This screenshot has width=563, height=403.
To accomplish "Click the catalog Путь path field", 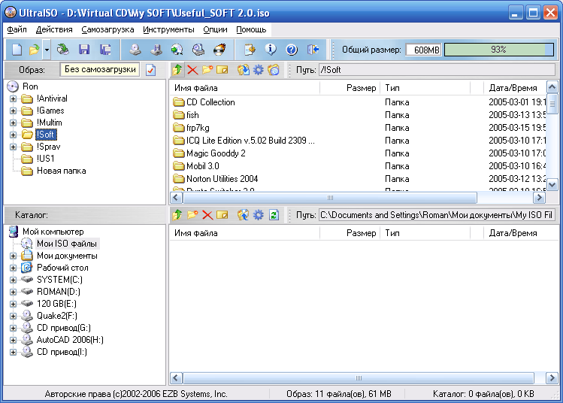I will (437, 215).
